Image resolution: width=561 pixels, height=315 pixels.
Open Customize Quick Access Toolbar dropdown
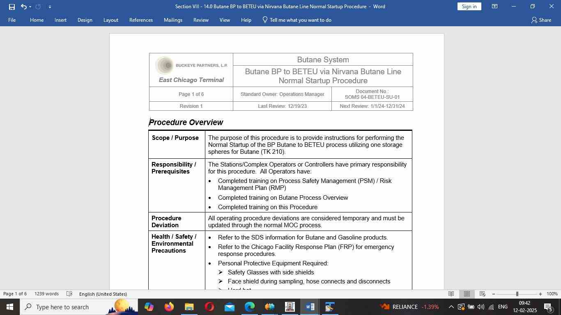click(50, 7)
